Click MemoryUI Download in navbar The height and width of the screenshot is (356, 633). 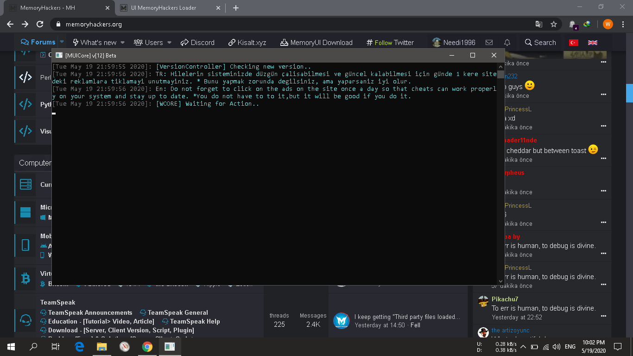[316, 43]
